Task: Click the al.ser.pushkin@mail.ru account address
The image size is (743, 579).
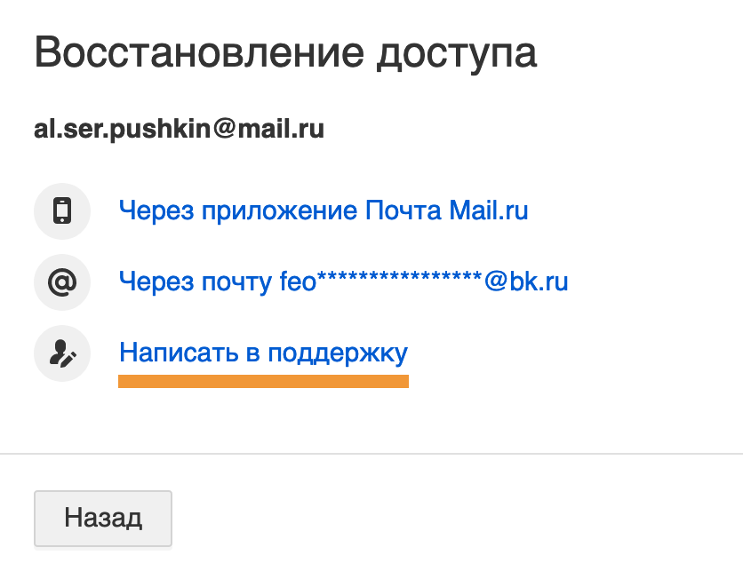Action: pyautogui.click(x=180, y=130)
